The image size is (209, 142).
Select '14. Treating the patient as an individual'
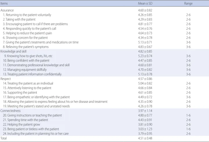28,83
